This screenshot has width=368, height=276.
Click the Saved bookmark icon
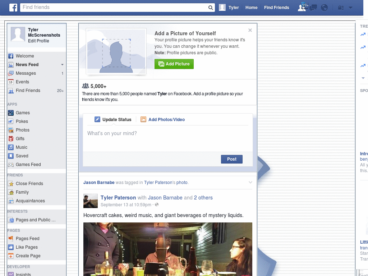coord(11,156)
